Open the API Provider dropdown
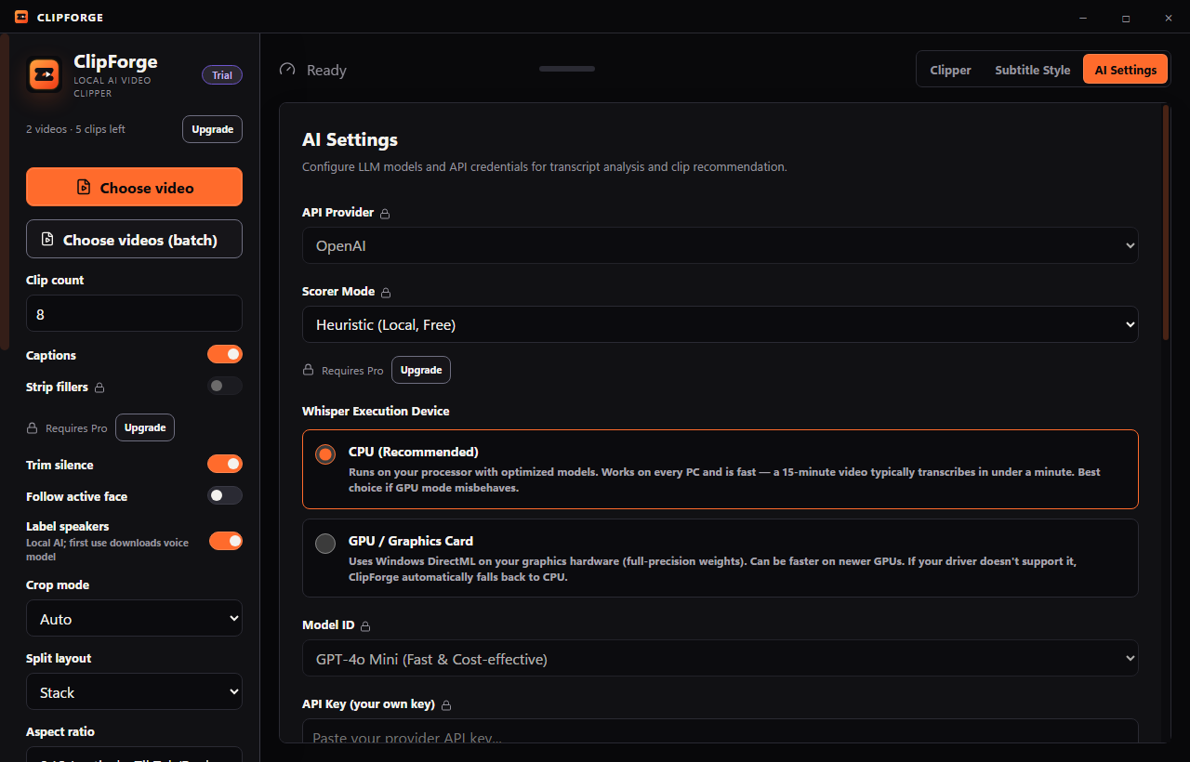 pos(721,245)
